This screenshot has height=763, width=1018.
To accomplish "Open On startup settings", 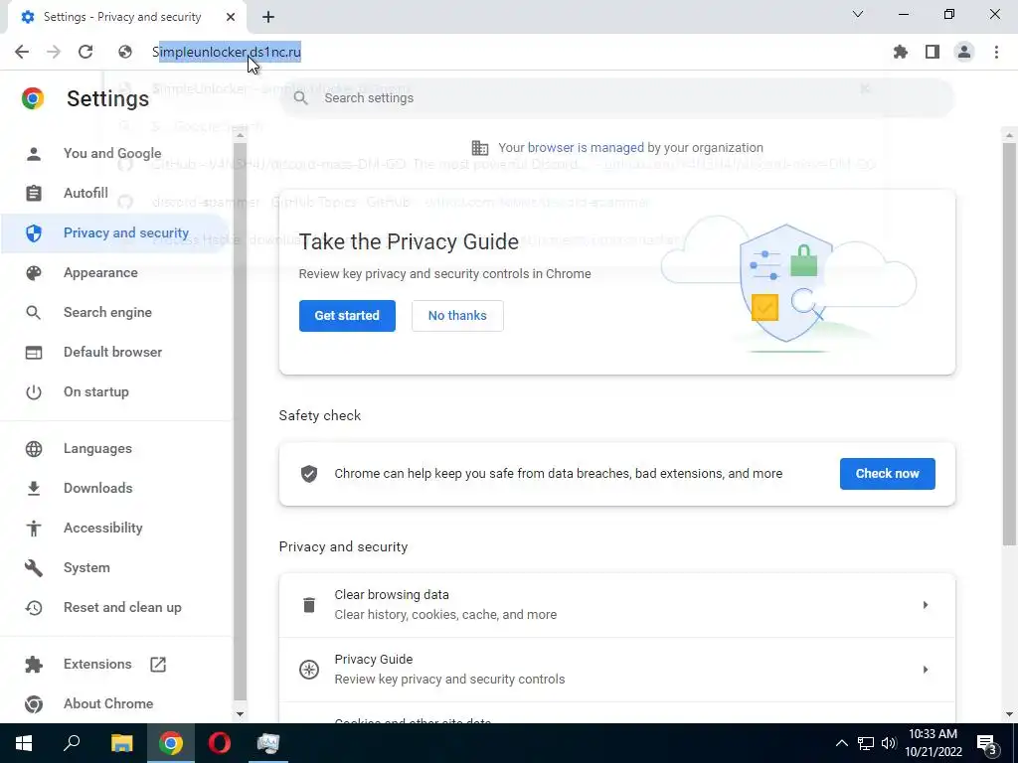I will [96, 391].
